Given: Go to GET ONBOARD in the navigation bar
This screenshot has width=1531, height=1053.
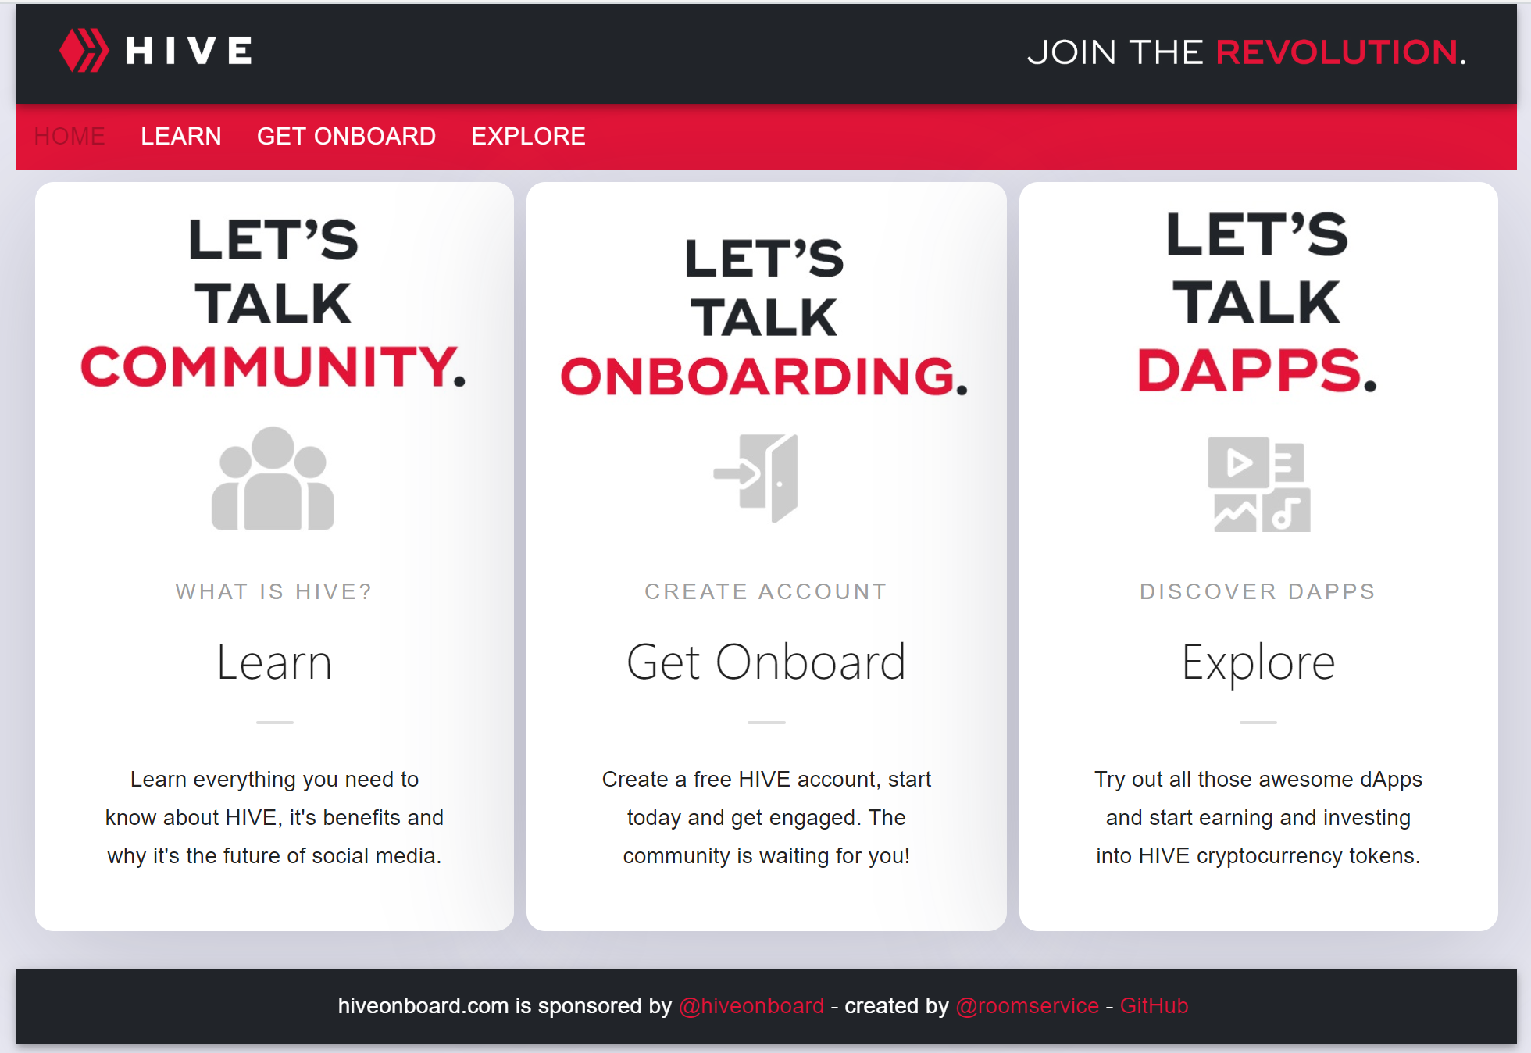Looking at the screenshot, I should [346, 136].
